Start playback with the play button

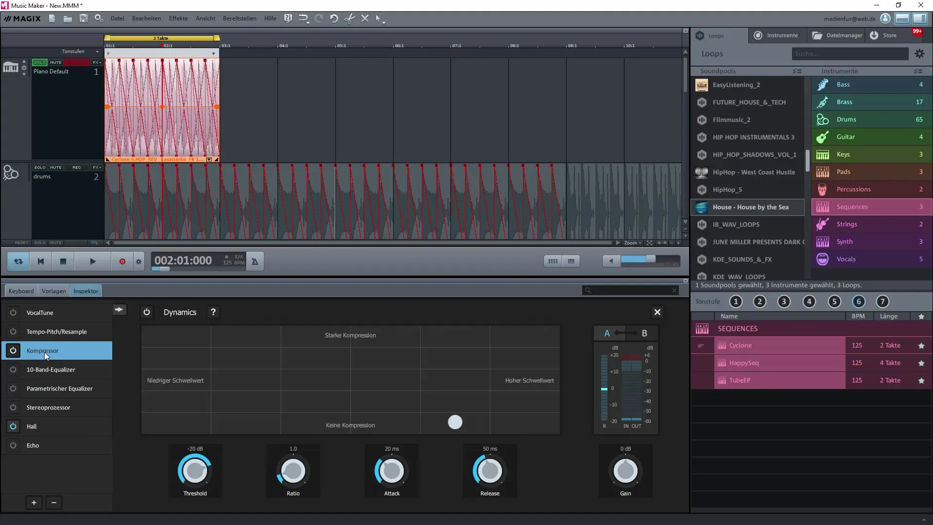[x=92, y=261]
